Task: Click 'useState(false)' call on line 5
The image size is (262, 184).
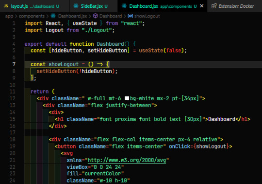Action: click(x=162, y=51)
